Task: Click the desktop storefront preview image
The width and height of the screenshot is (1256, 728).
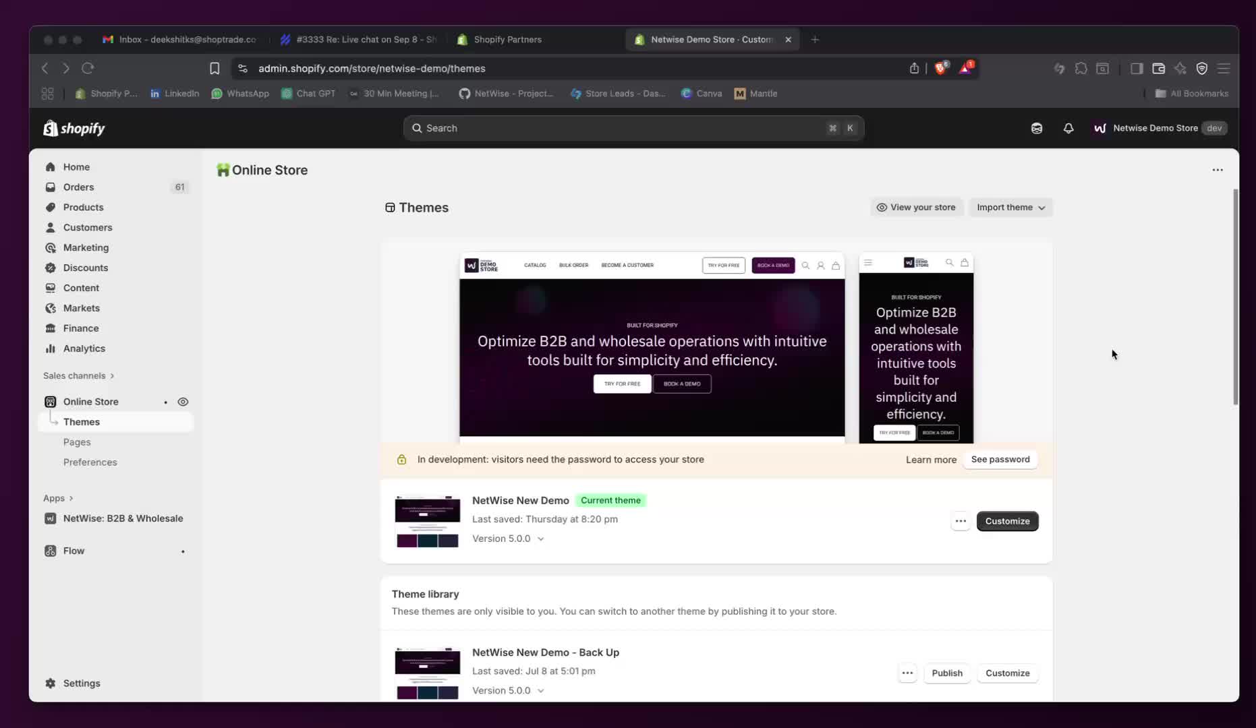Action: click(x=652, y=348)
